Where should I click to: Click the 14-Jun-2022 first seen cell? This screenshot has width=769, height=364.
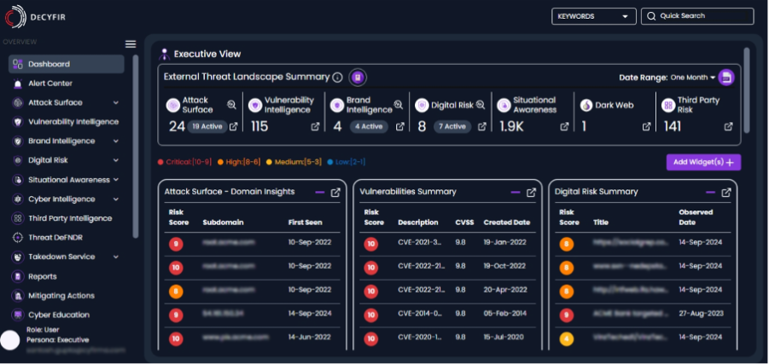(310, 338)
